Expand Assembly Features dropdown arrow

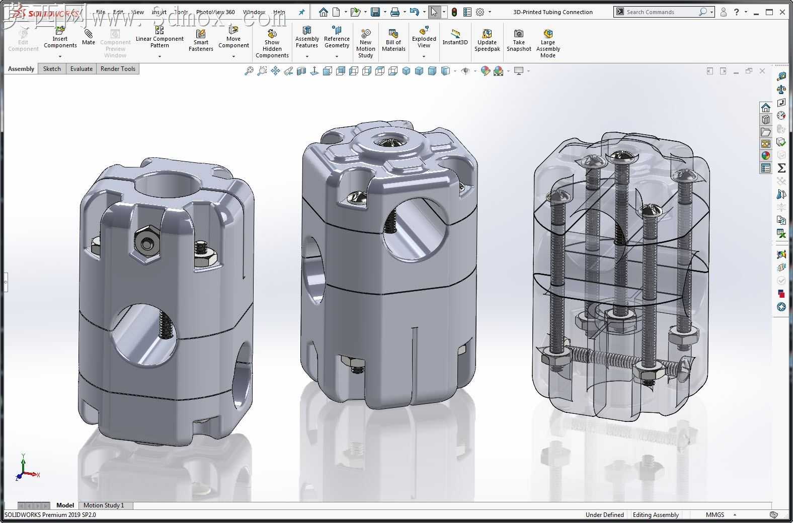coord(307,56)
